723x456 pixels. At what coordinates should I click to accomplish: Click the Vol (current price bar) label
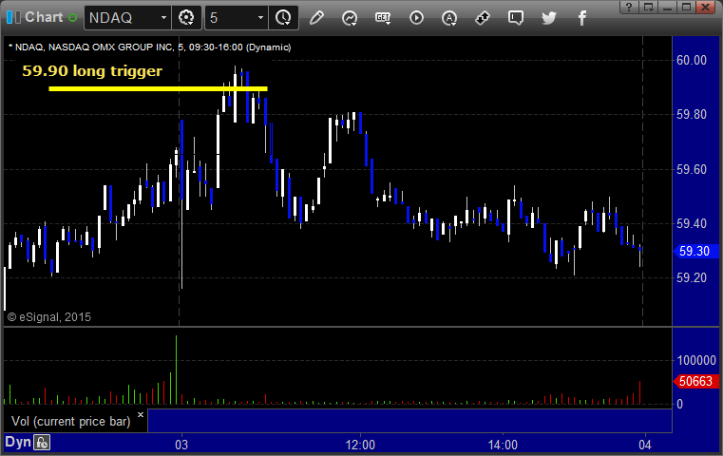pos(71,422)
